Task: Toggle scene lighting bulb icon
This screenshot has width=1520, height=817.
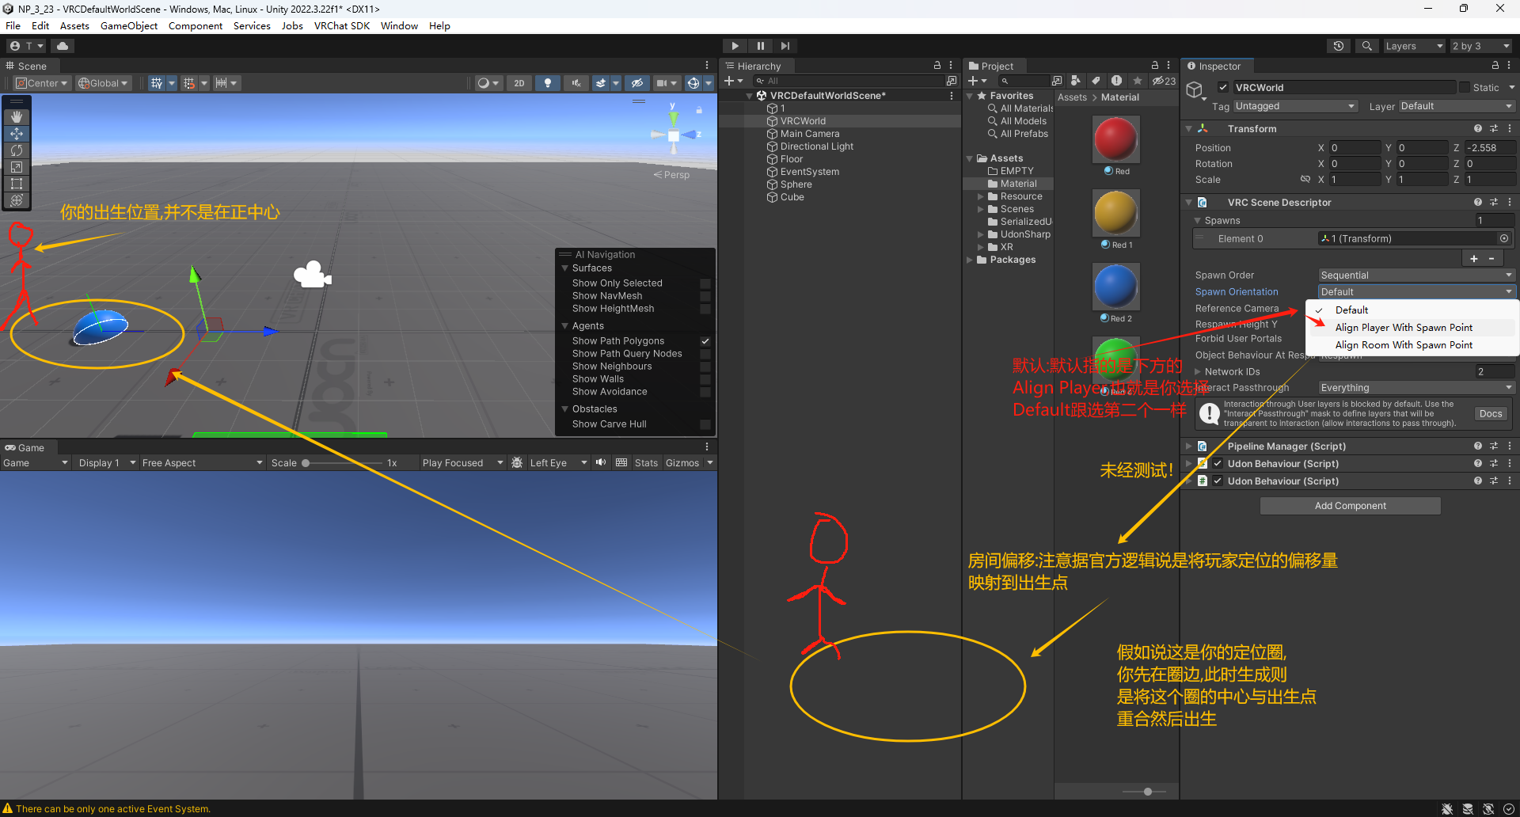Action: pos(547,83)
